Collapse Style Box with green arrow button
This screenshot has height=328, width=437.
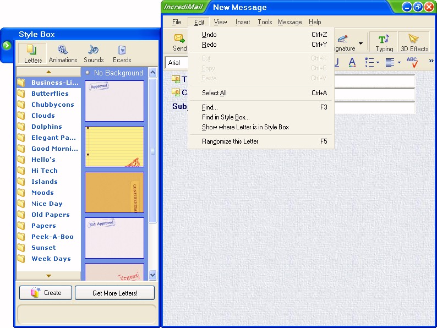click(x=7, y=45)
